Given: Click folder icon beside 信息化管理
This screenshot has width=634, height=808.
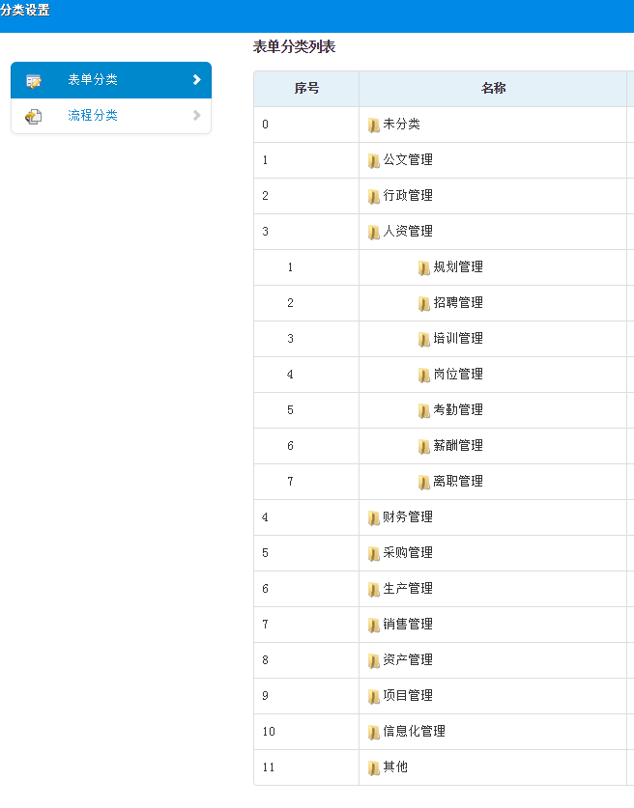Looking at the screenshot, I should point(373,733).
